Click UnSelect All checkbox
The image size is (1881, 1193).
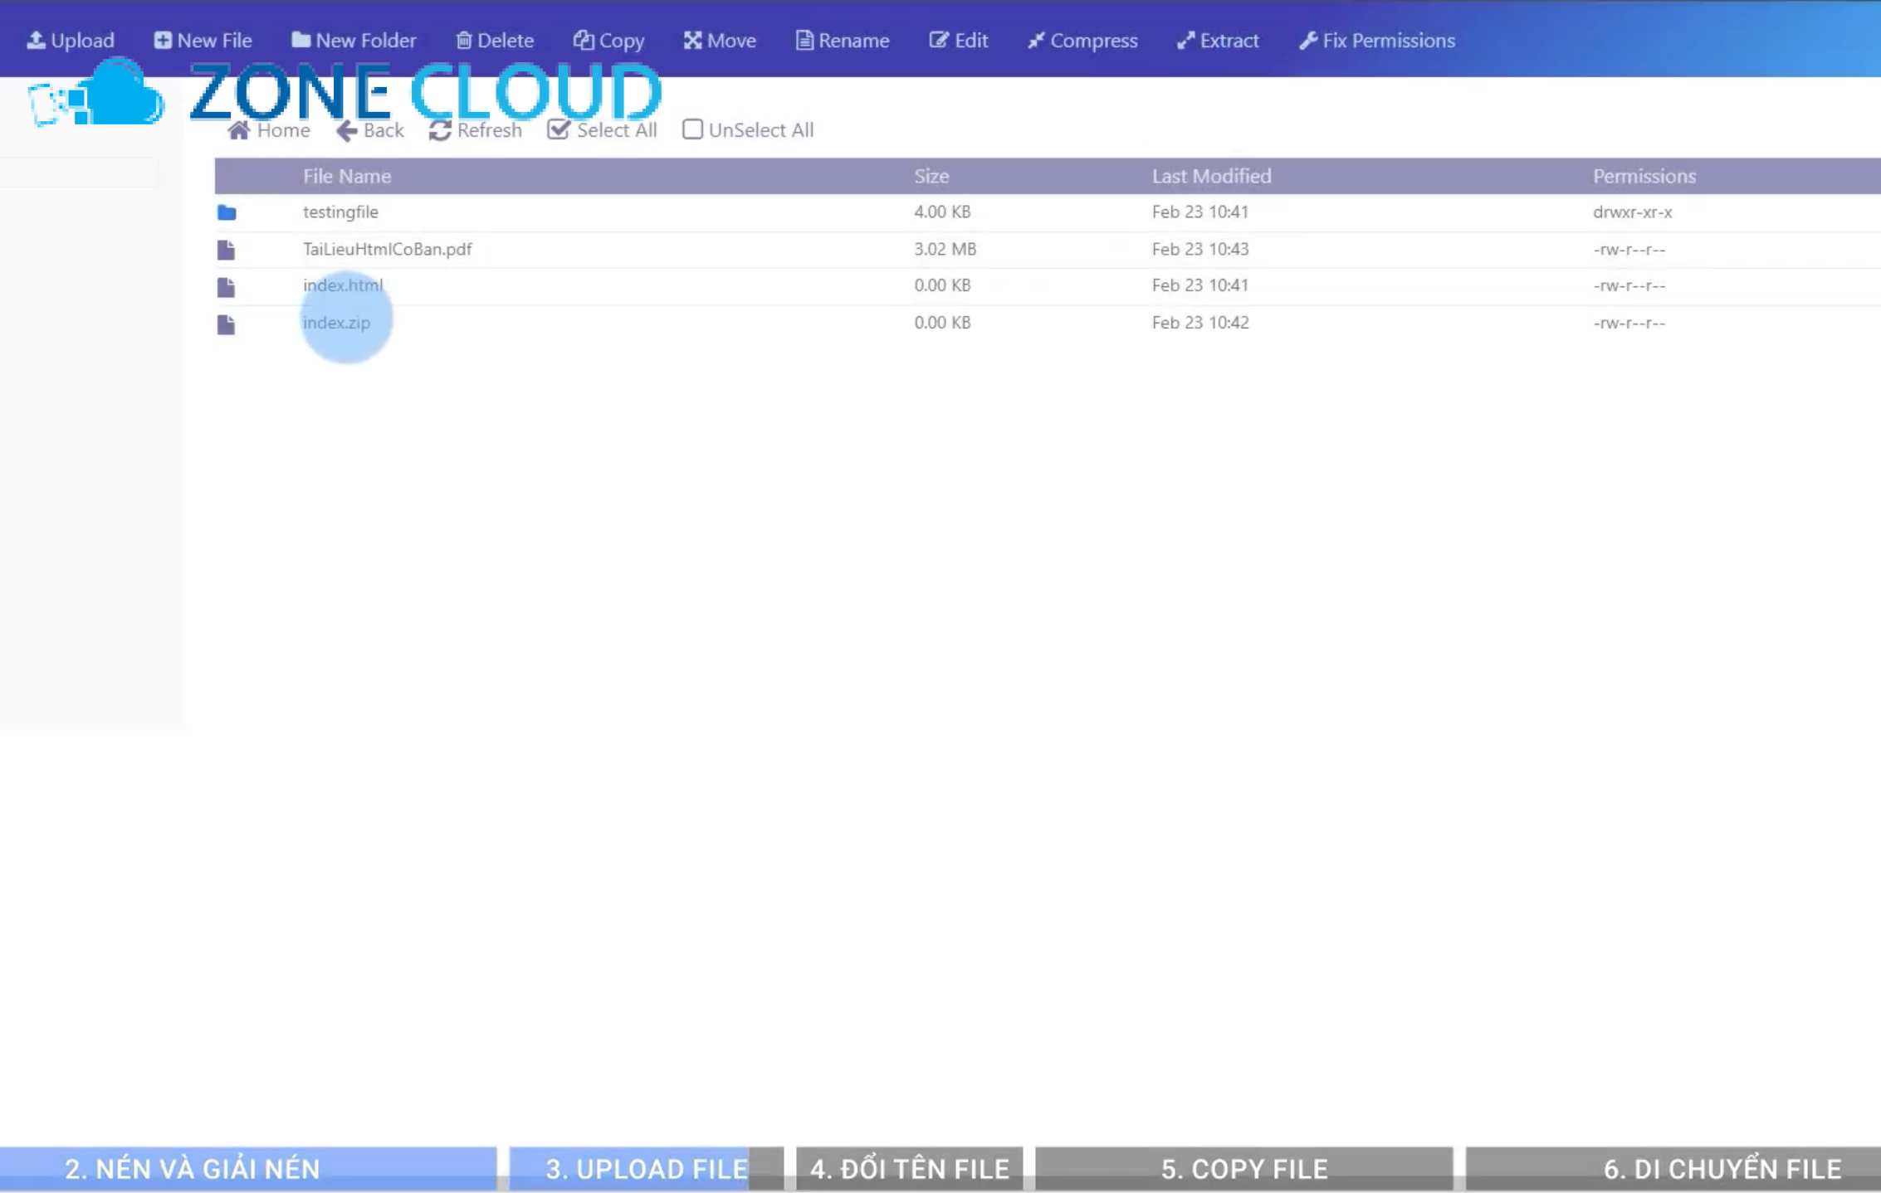pyautogui.click(x=748, y=130)
